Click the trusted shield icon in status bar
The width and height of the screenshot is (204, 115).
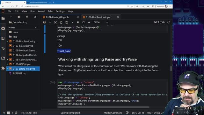tap(127, 113)
